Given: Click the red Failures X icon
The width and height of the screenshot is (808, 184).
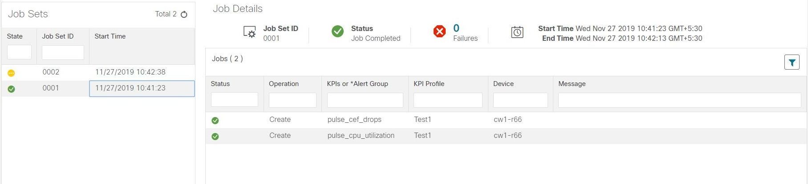Looking at the screenshot, I should pos(439,31).
